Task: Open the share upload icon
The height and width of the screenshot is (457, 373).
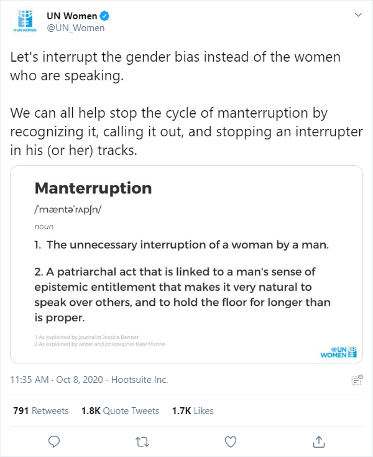Action: 319,441
